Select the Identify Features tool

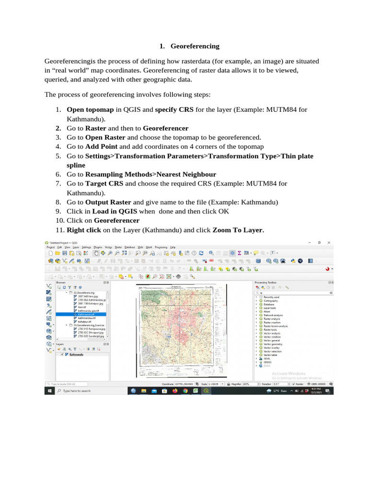(211, 253)
